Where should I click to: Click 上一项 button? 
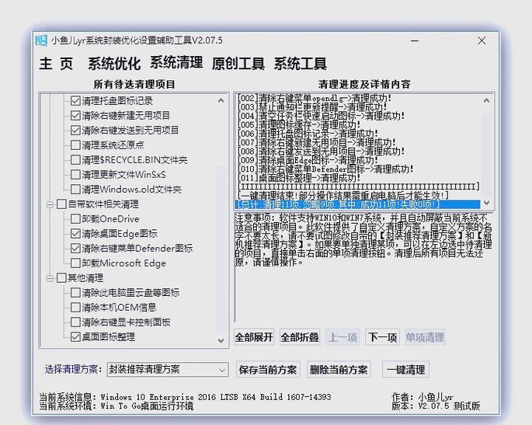(x=342, y=337)
